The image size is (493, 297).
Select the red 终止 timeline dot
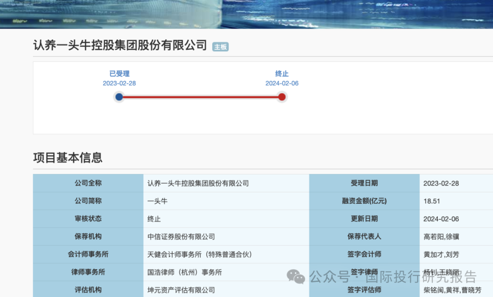coord(282,97)
